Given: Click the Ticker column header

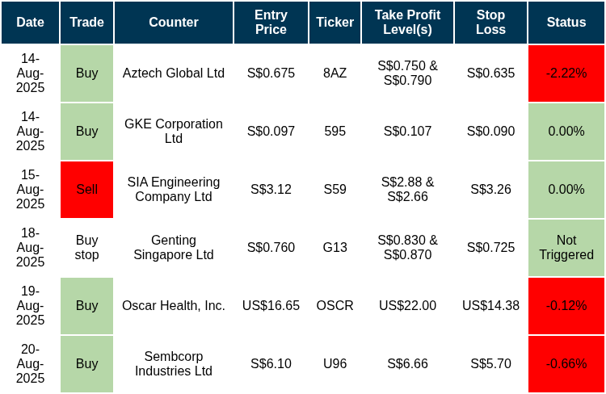Looking at the screenshot, I should pyautogui.click(x=335, y=23).
